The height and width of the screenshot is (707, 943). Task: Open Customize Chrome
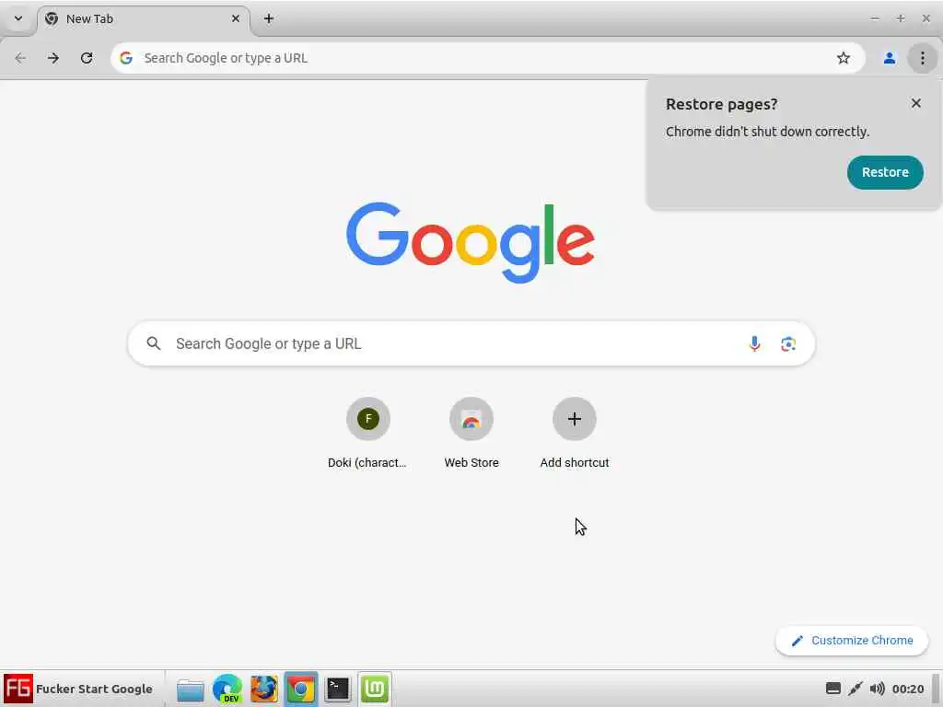point(852,641)
